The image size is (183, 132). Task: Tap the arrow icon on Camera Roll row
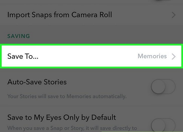(x=173, y=15)
